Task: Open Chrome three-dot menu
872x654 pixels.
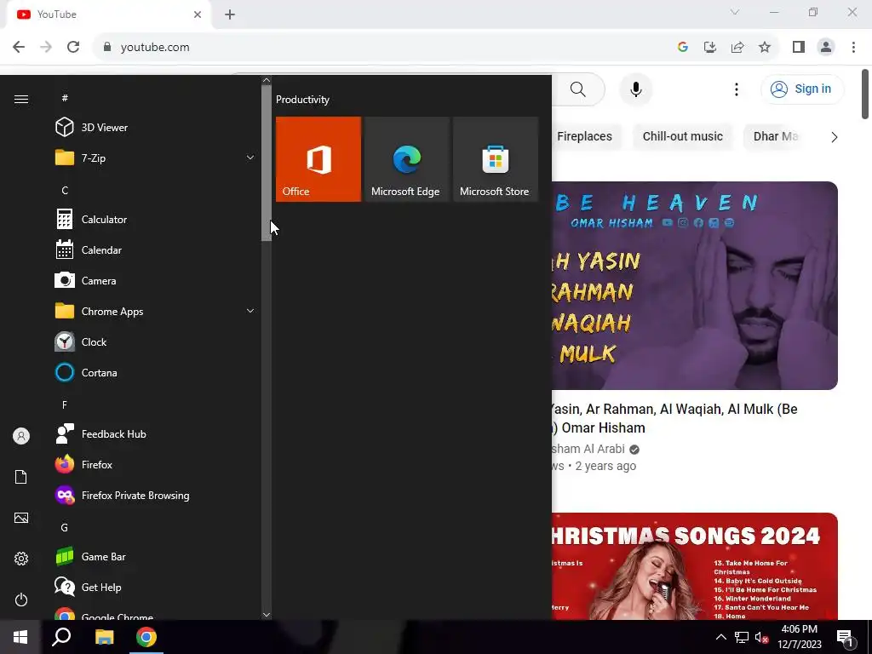Action: (x=853, y=48)
